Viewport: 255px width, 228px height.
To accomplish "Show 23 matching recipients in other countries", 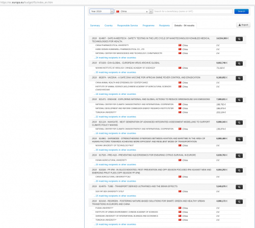I will point(115,165).
